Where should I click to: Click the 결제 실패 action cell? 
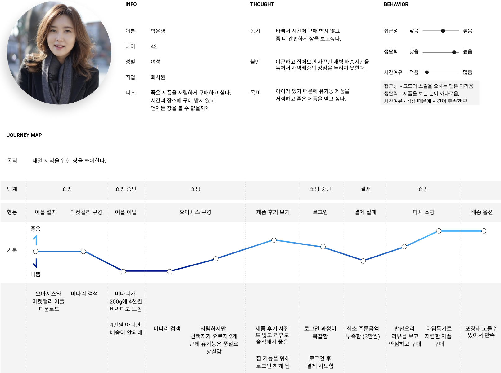(365, 212)
